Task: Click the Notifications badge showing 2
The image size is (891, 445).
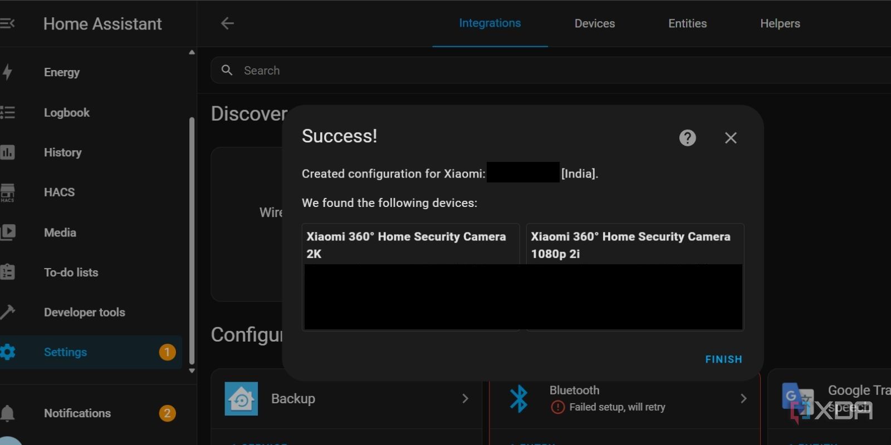Action: pyautogui.click(x=167, y=413)
